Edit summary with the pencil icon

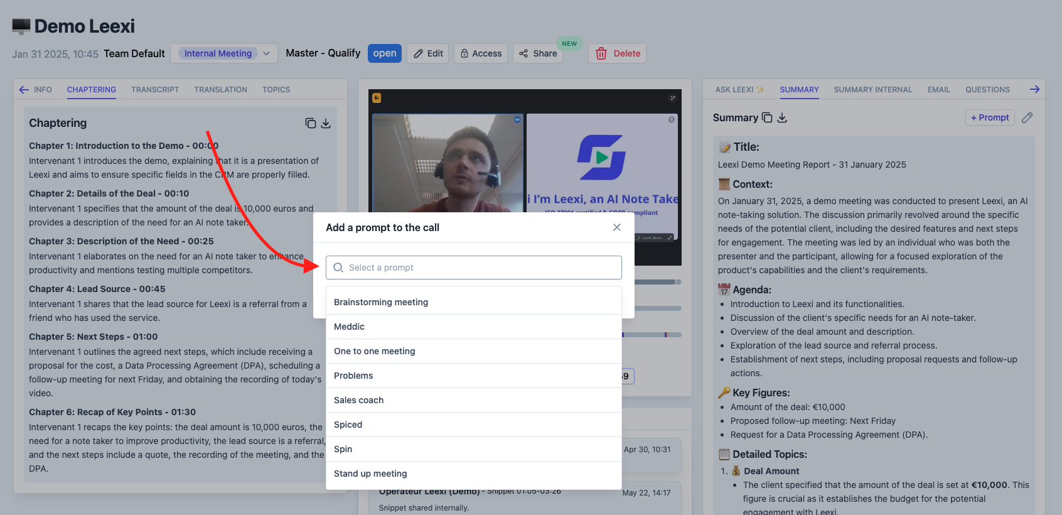tap(1027, 117)
